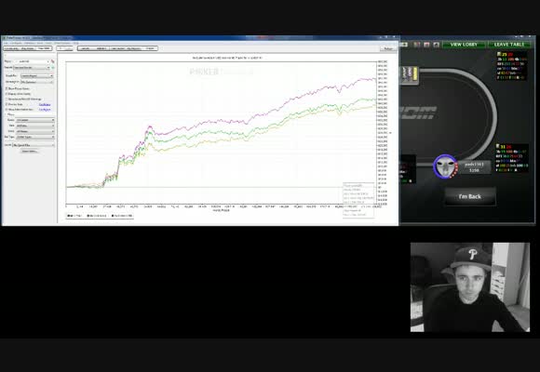
Task: Click the lower Configure link
Action: click(x=45, y=110)
